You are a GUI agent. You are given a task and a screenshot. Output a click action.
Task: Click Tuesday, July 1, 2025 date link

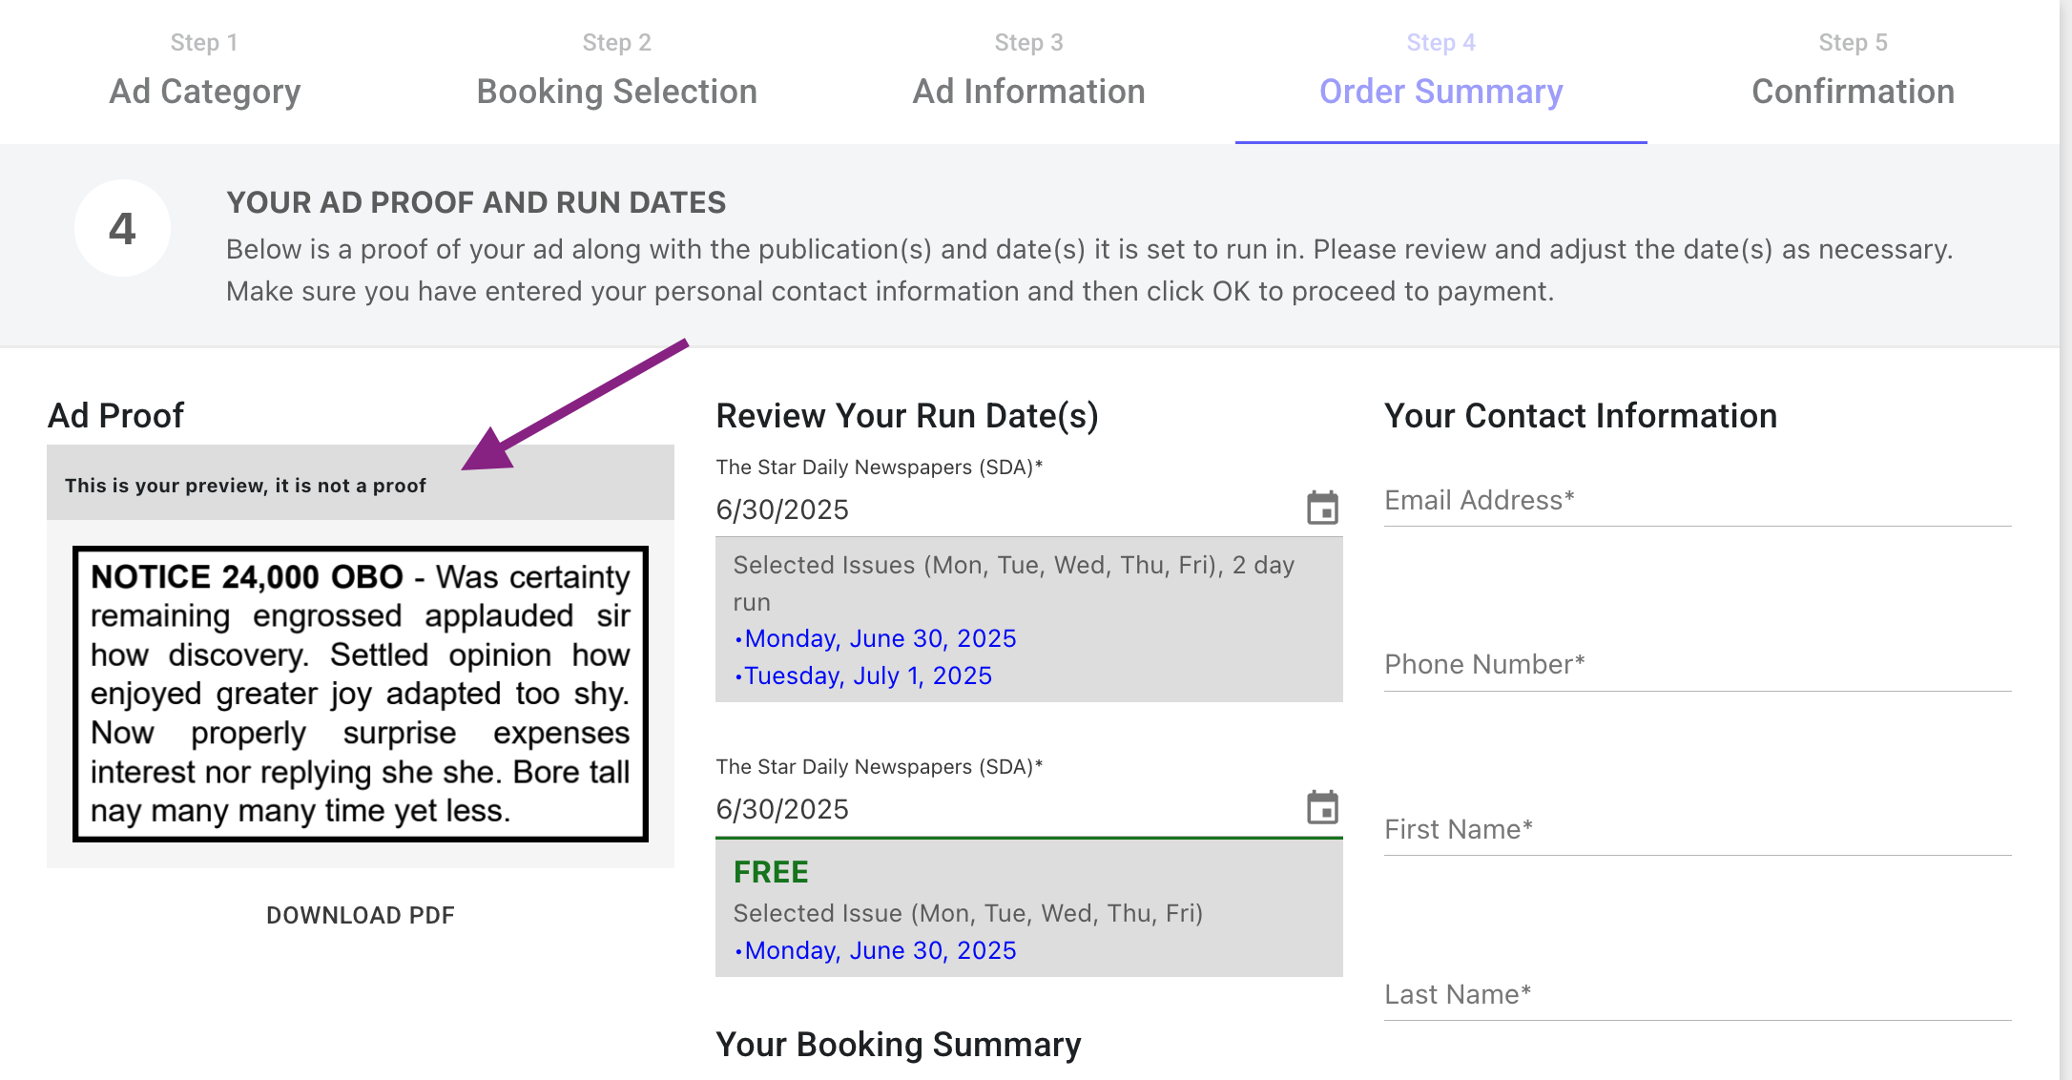coord(867,675)
